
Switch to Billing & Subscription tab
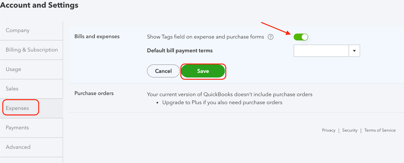[31, 50]
